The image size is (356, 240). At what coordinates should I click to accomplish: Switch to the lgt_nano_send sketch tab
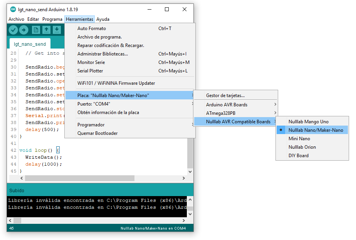(30, 44)
